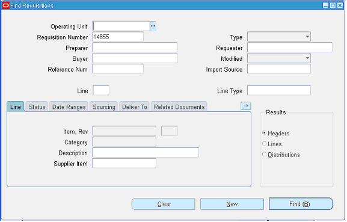Switch to the Deliver To tab
347x222 pixels.
(135, 106)
